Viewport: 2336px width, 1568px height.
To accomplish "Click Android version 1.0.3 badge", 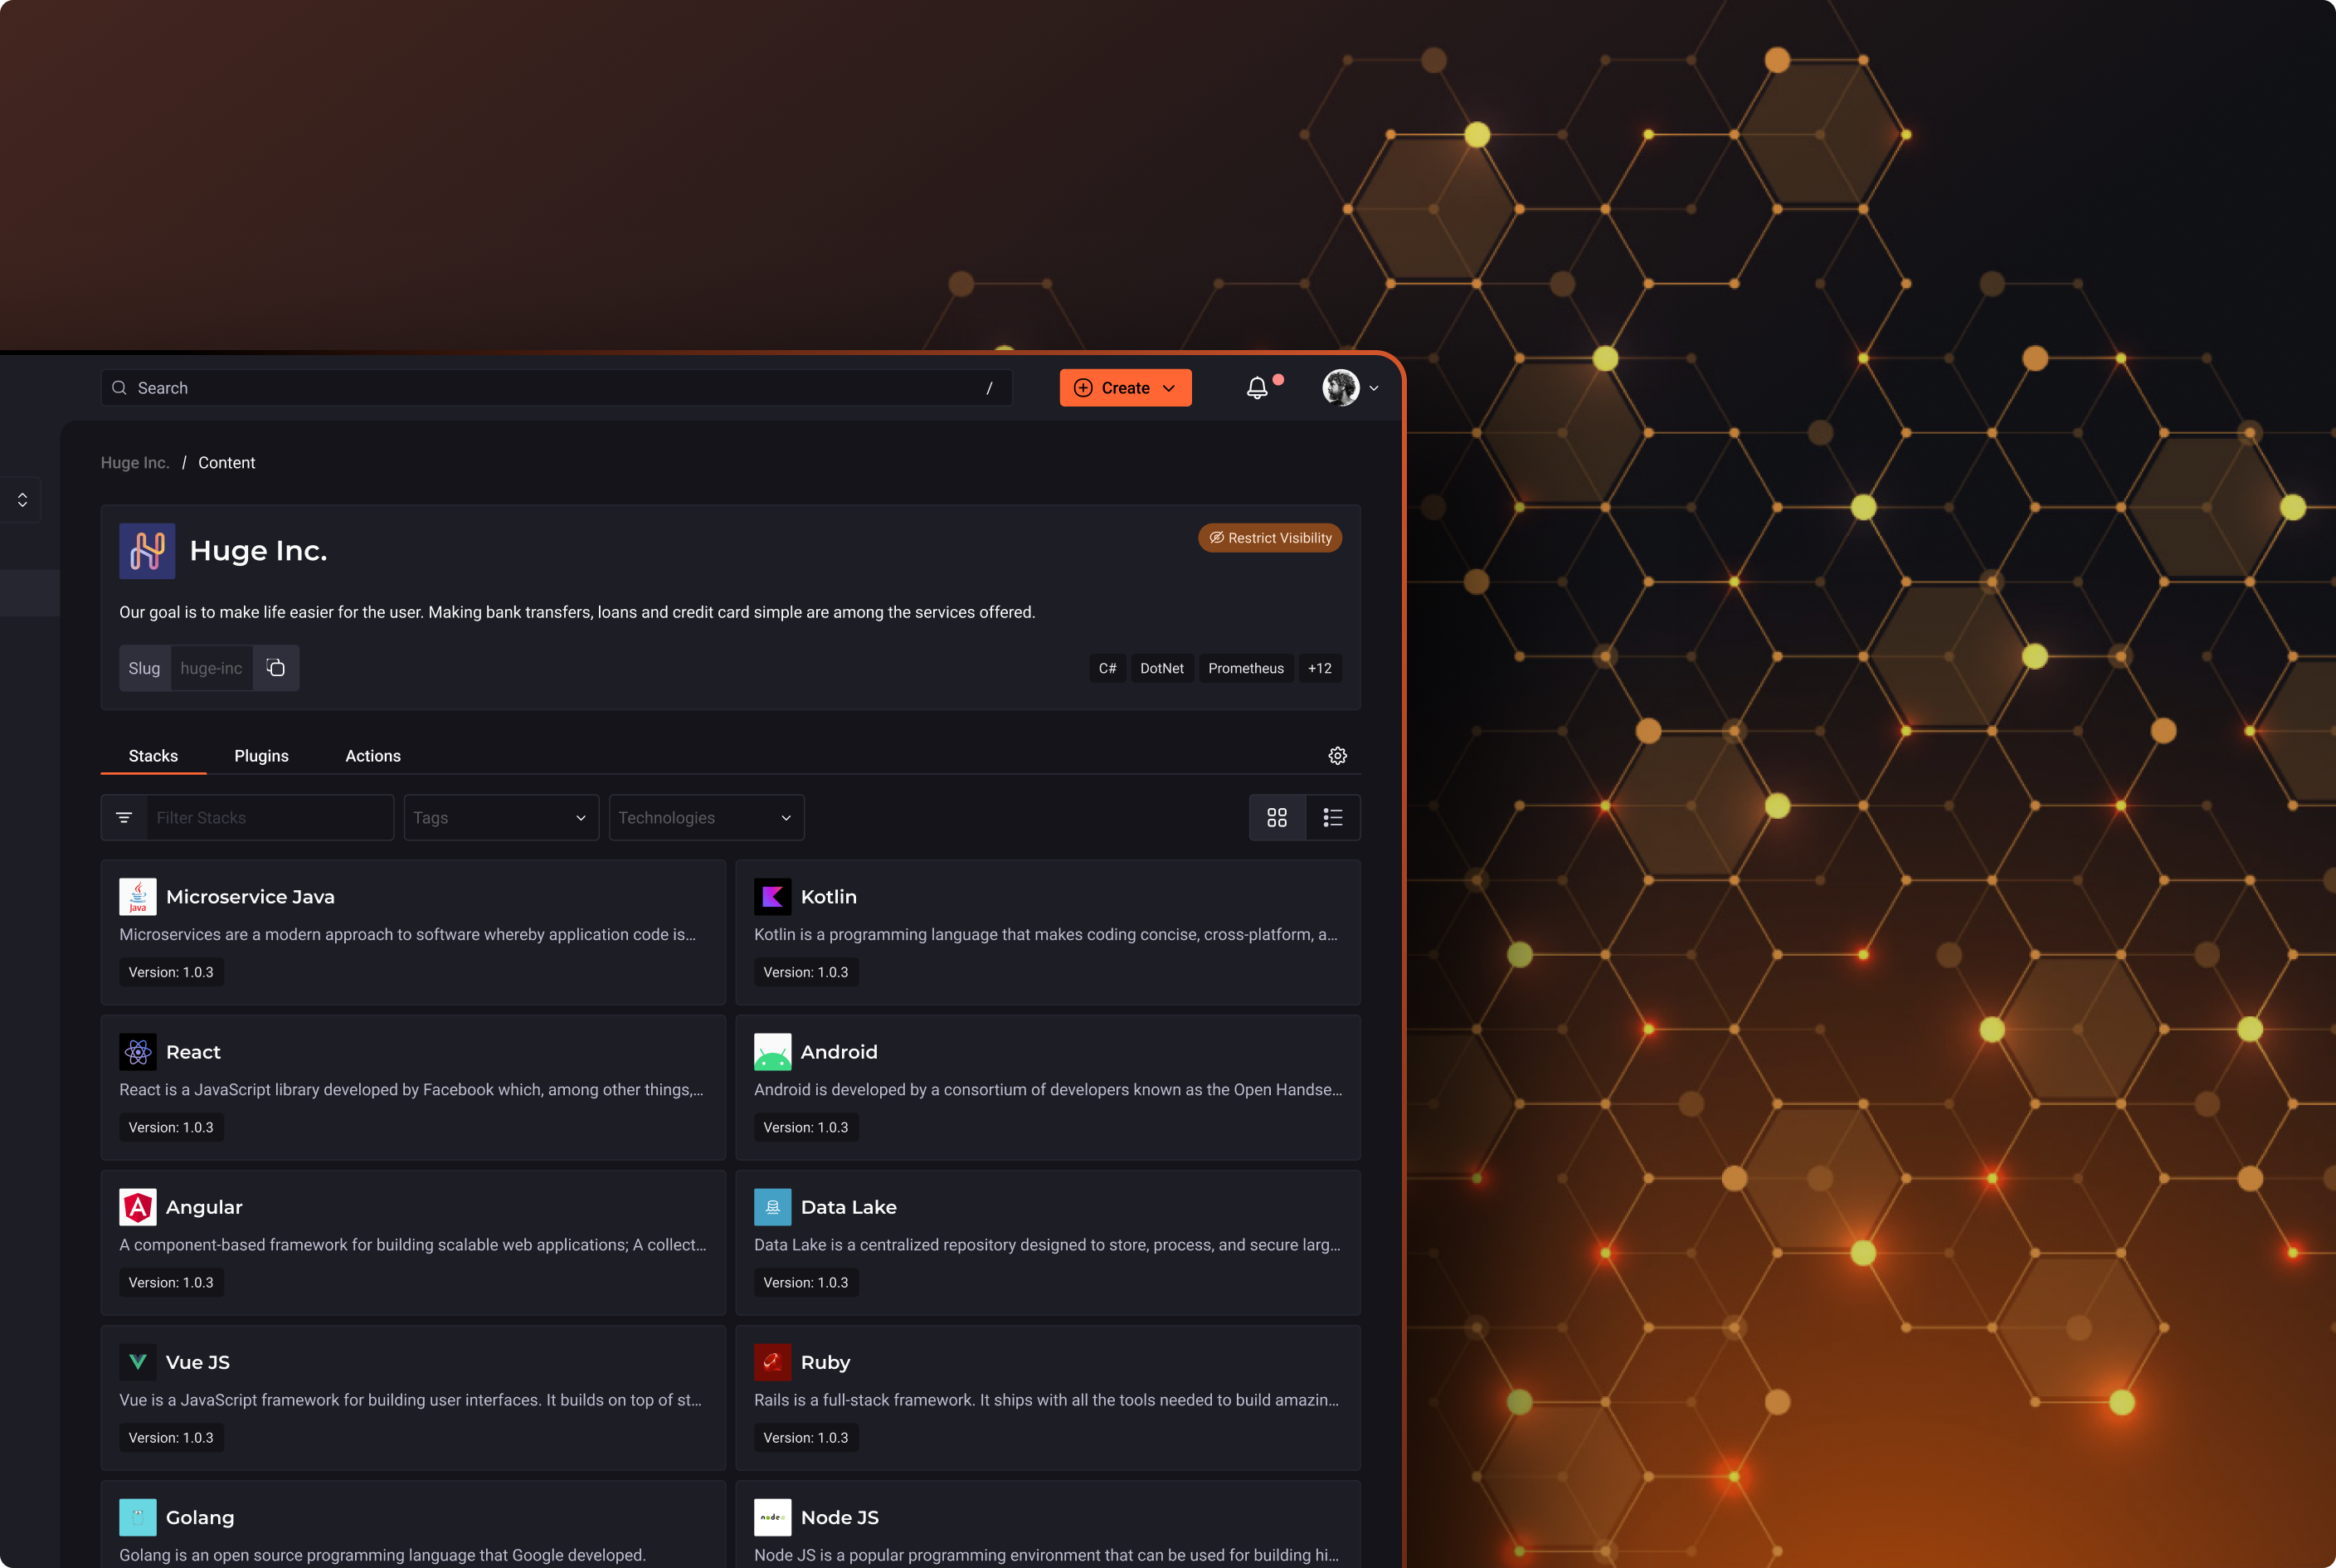I will tap(806, 1127).
